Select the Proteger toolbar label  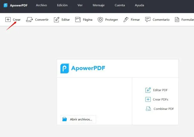pos(112,20)
